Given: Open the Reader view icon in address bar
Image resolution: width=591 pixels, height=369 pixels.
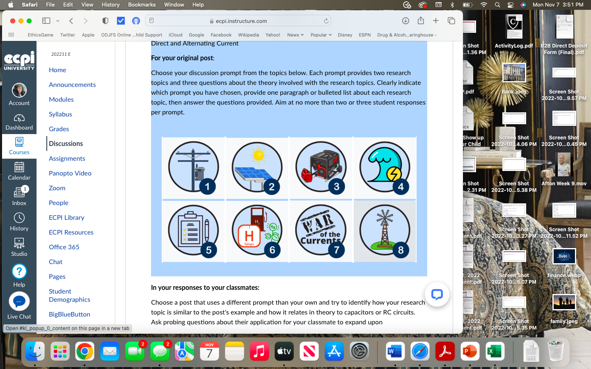Looking at the screenshot, I should point(151,21).
